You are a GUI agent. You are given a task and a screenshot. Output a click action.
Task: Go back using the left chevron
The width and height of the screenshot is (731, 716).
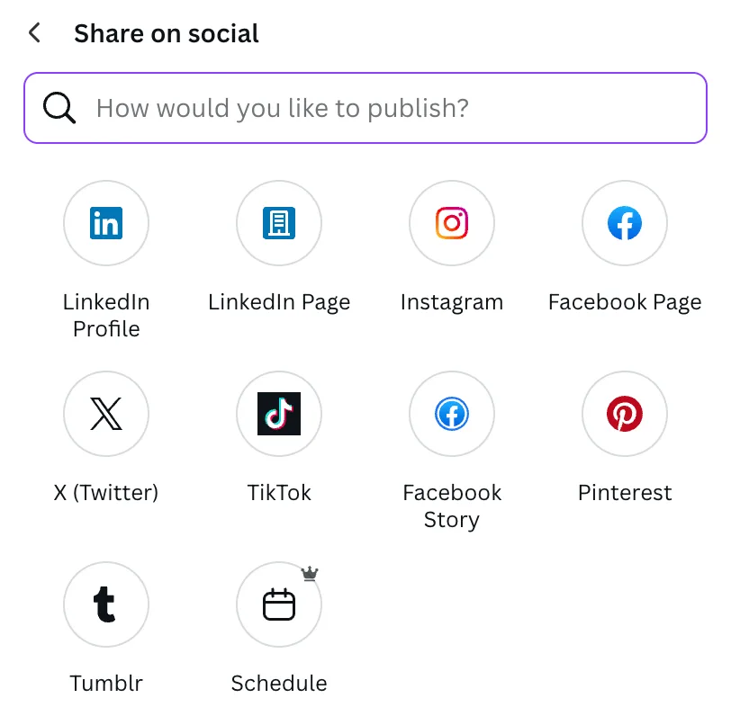(x=35, y=33)
